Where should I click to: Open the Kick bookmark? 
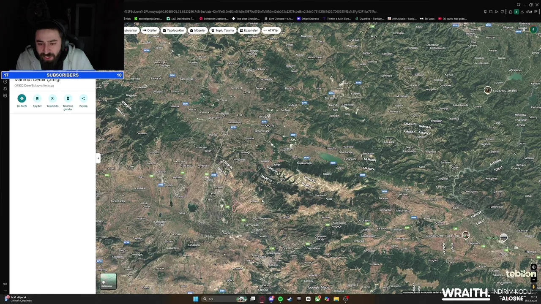tap(128, 19)
